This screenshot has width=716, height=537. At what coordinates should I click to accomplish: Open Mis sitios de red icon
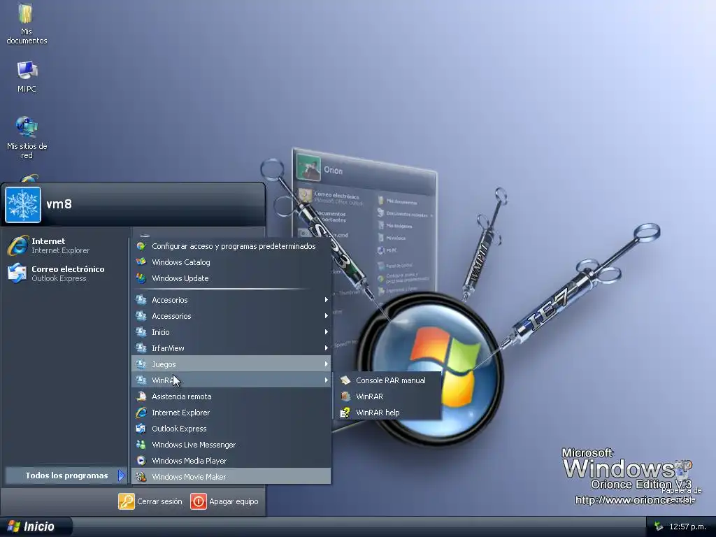tap(27, 137)
